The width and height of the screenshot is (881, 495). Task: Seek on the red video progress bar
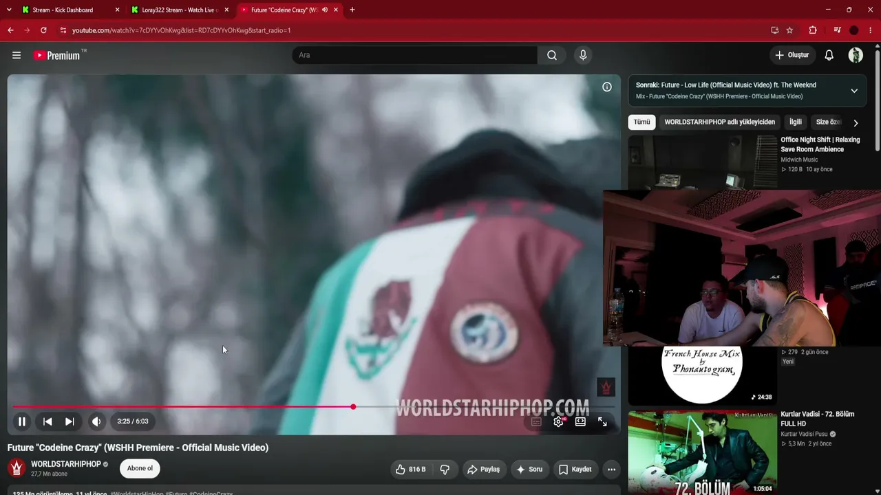tap(314, 407)
